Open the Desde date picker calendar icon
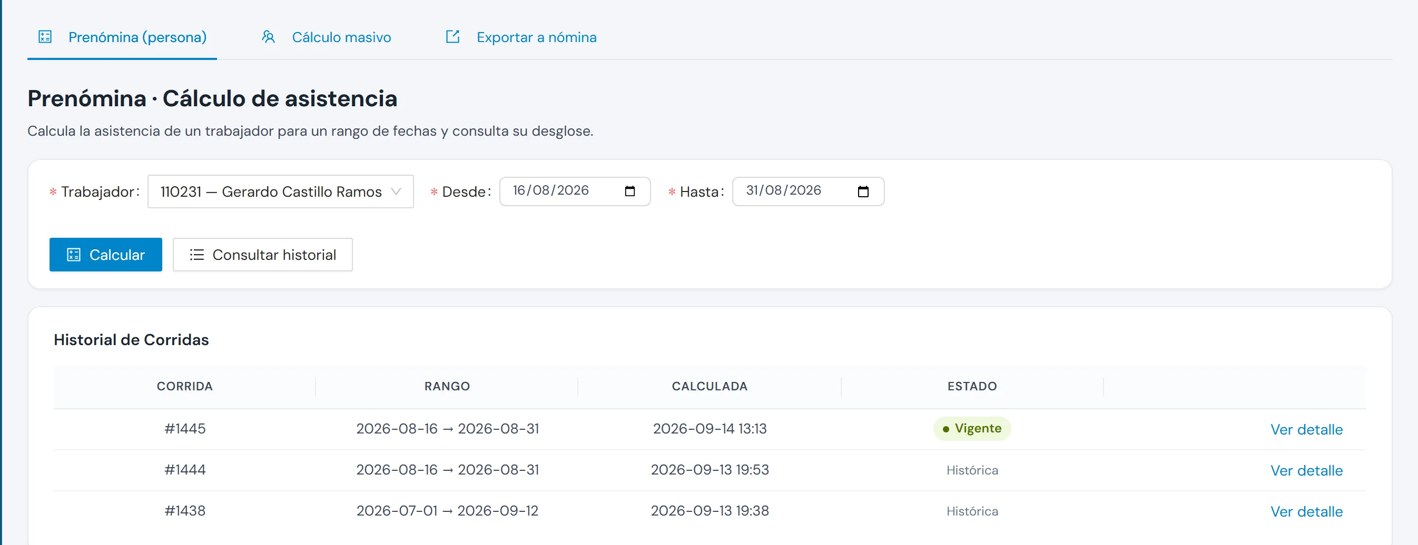The width and height of the screenshot is (1418, 545). pyautogui.click(x=630, y=191)
